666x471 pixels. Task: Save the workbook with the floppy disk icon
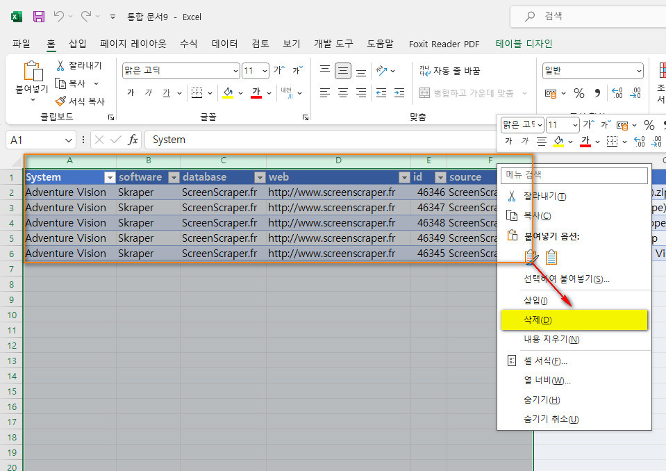coord(39,17)
